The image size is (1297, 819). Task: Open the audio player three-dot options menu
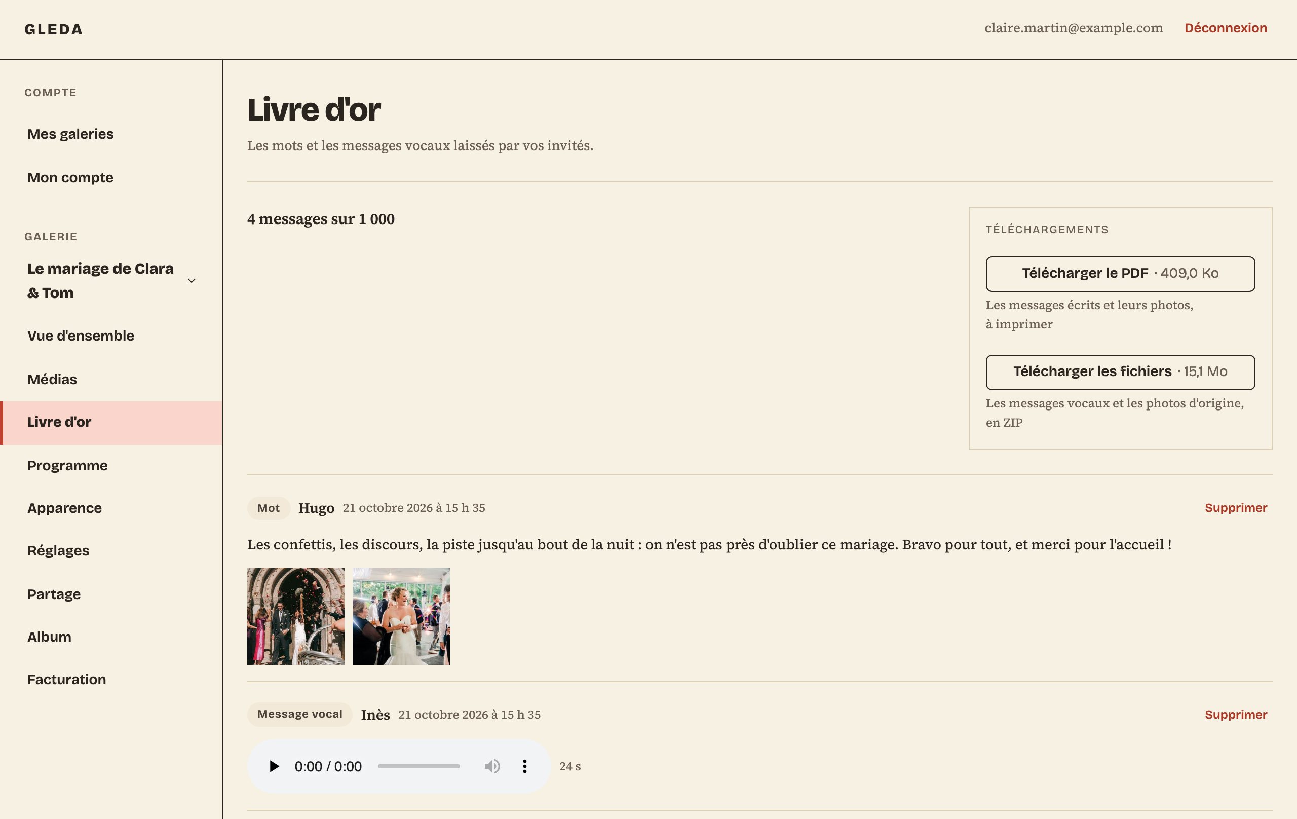click(x=524, y=766)
